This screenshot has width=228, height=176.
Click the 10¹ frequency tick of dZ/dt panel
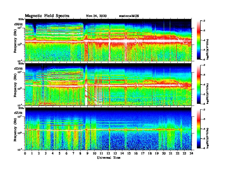pos(20,116)
